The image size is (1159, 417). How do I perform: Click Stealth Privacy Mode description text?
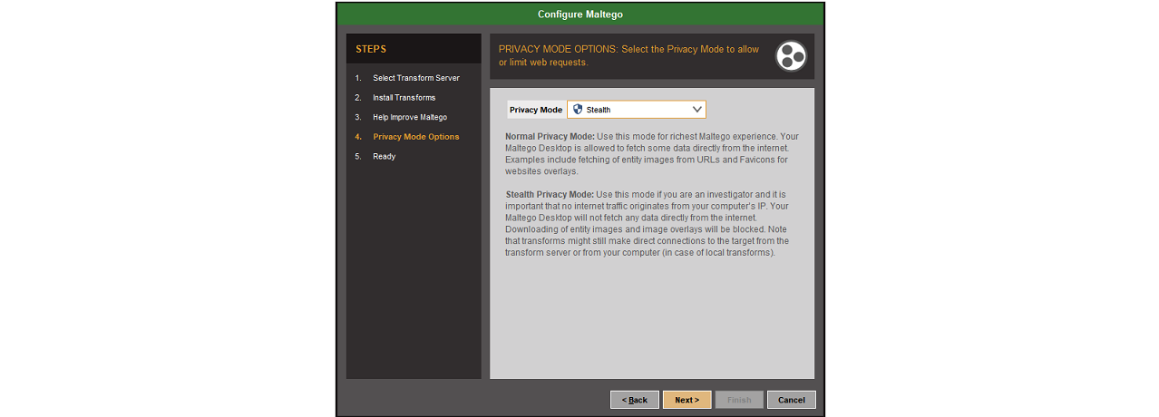[648, 224]
